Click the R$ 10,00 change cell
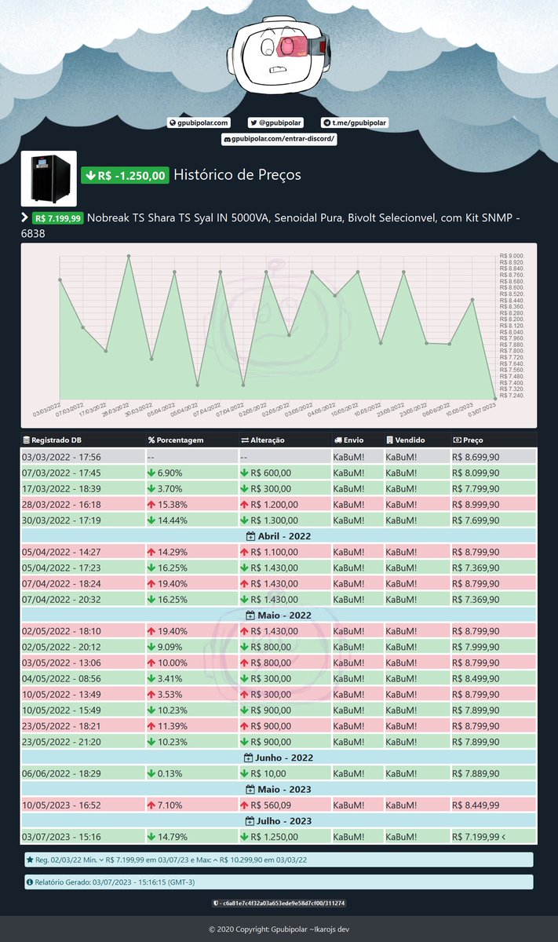This screenshot has width=558, height=942. (284, 773)
